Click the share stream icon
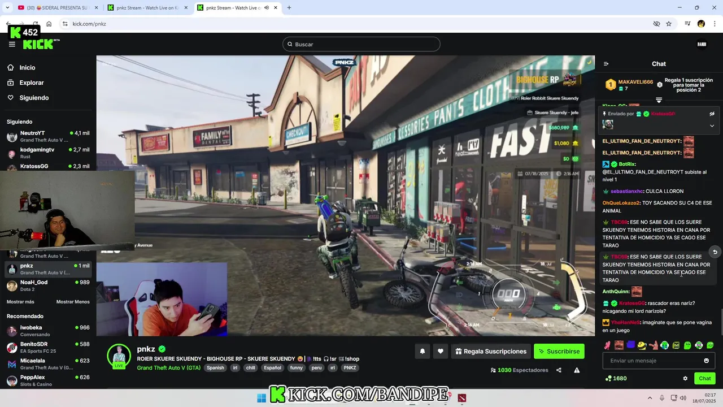 (559, 370)
